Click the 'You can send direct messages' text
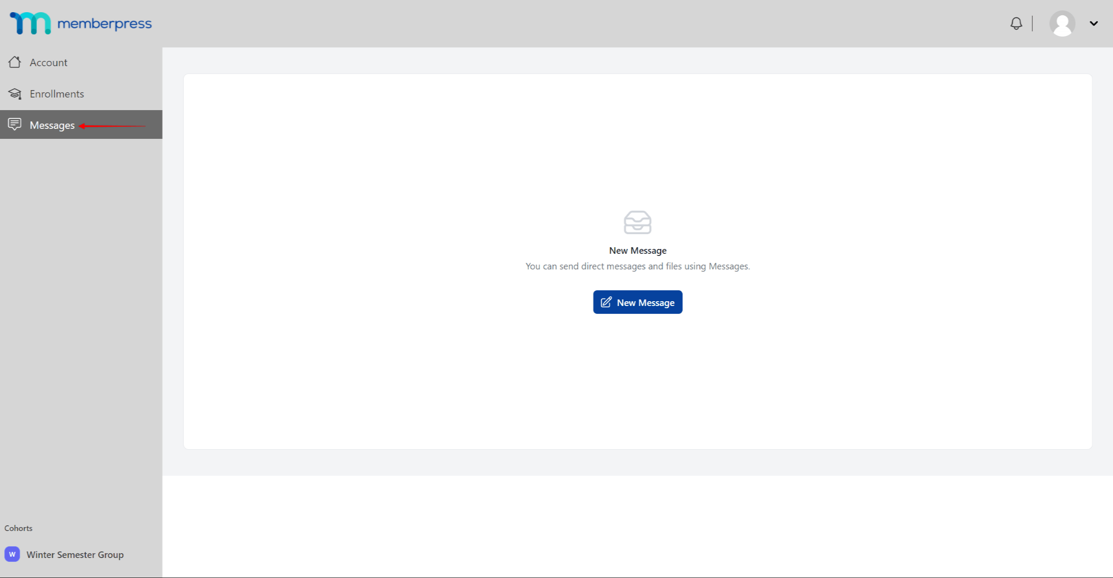1113x578 pixels. (x=638, y=266)
